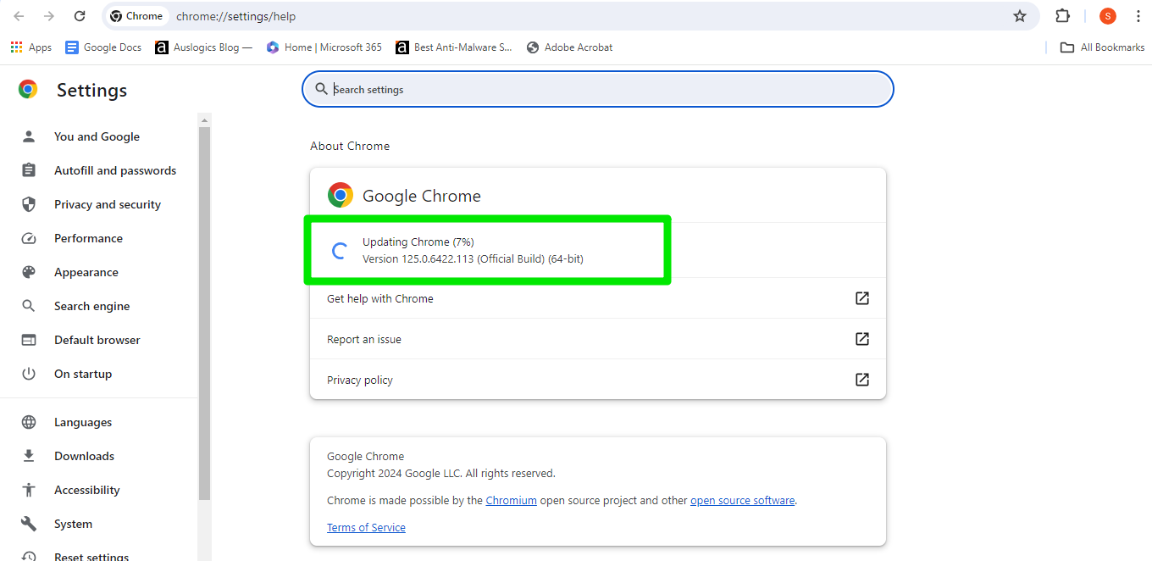Click the Version 125.0.6422.113 text

tap(473, 259)
